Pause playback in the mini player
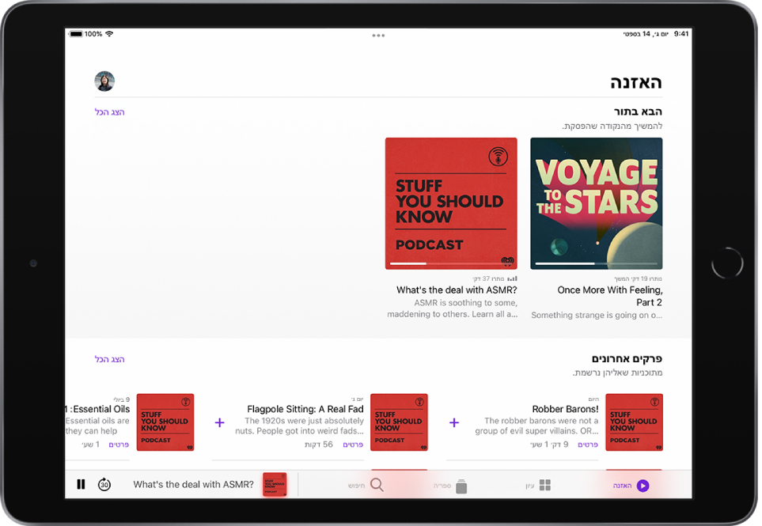Viewport: 762px width, 526px height. click(82, 484)
